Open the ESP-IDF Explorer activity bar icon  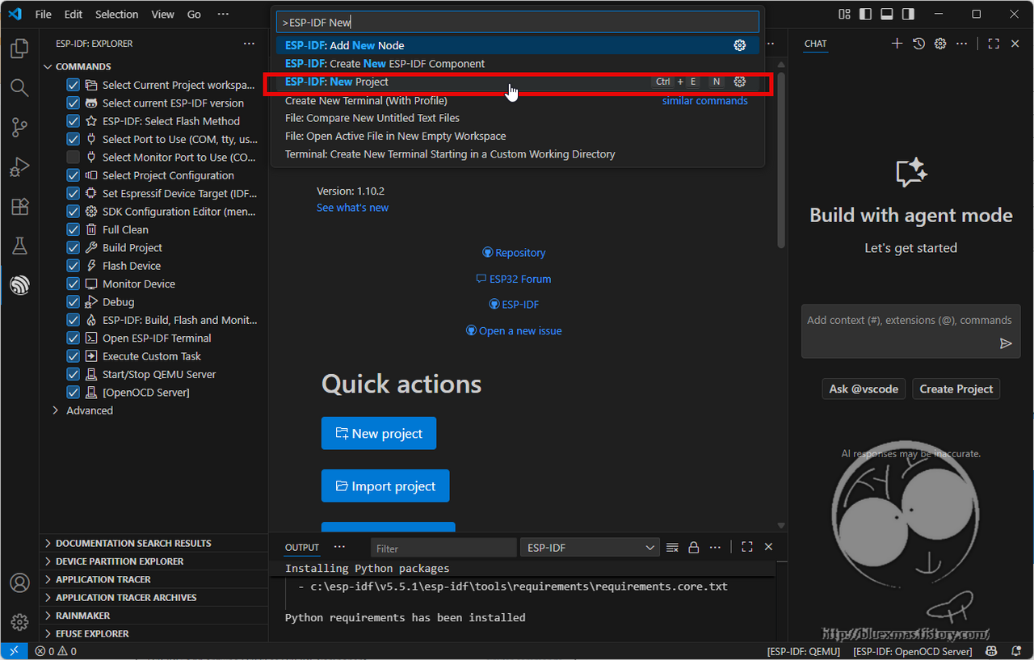[19, 285]
